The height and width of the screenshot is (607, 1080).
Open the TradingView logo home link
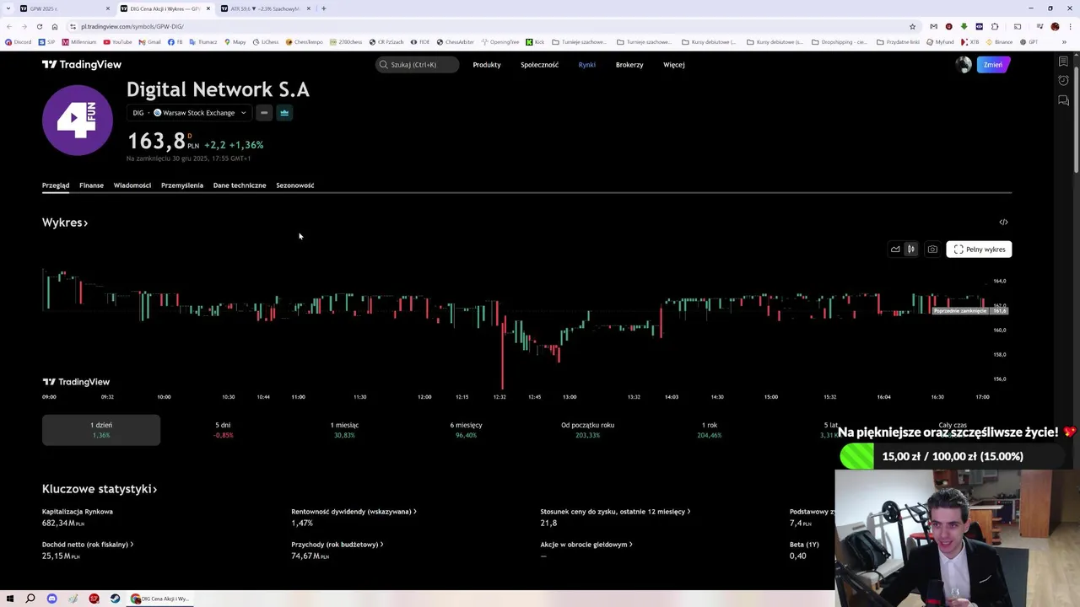pyautogui.click(x=82, y=64)
